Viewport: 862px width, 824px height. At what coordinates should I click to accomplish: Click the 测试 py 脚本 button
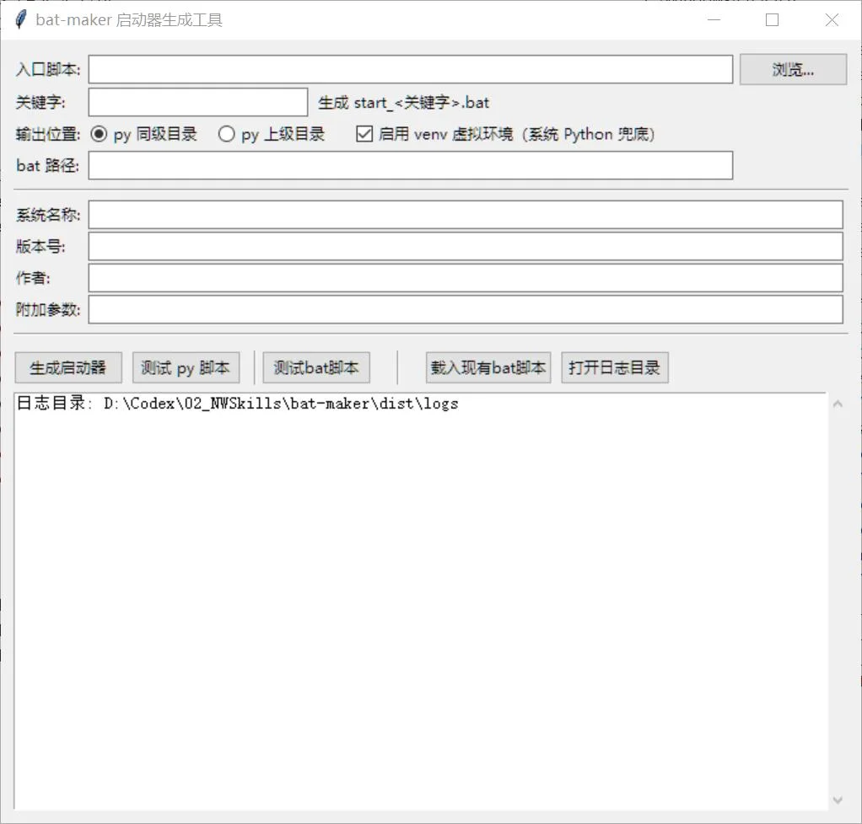tap(186, 367)
